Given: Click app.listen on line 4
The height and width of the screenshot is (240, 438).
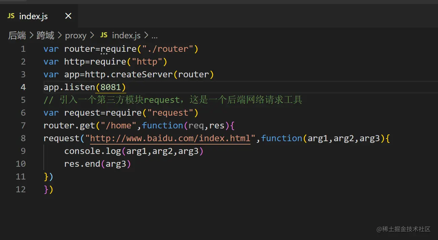Looking at the screenshot, I should click(69, 87).
